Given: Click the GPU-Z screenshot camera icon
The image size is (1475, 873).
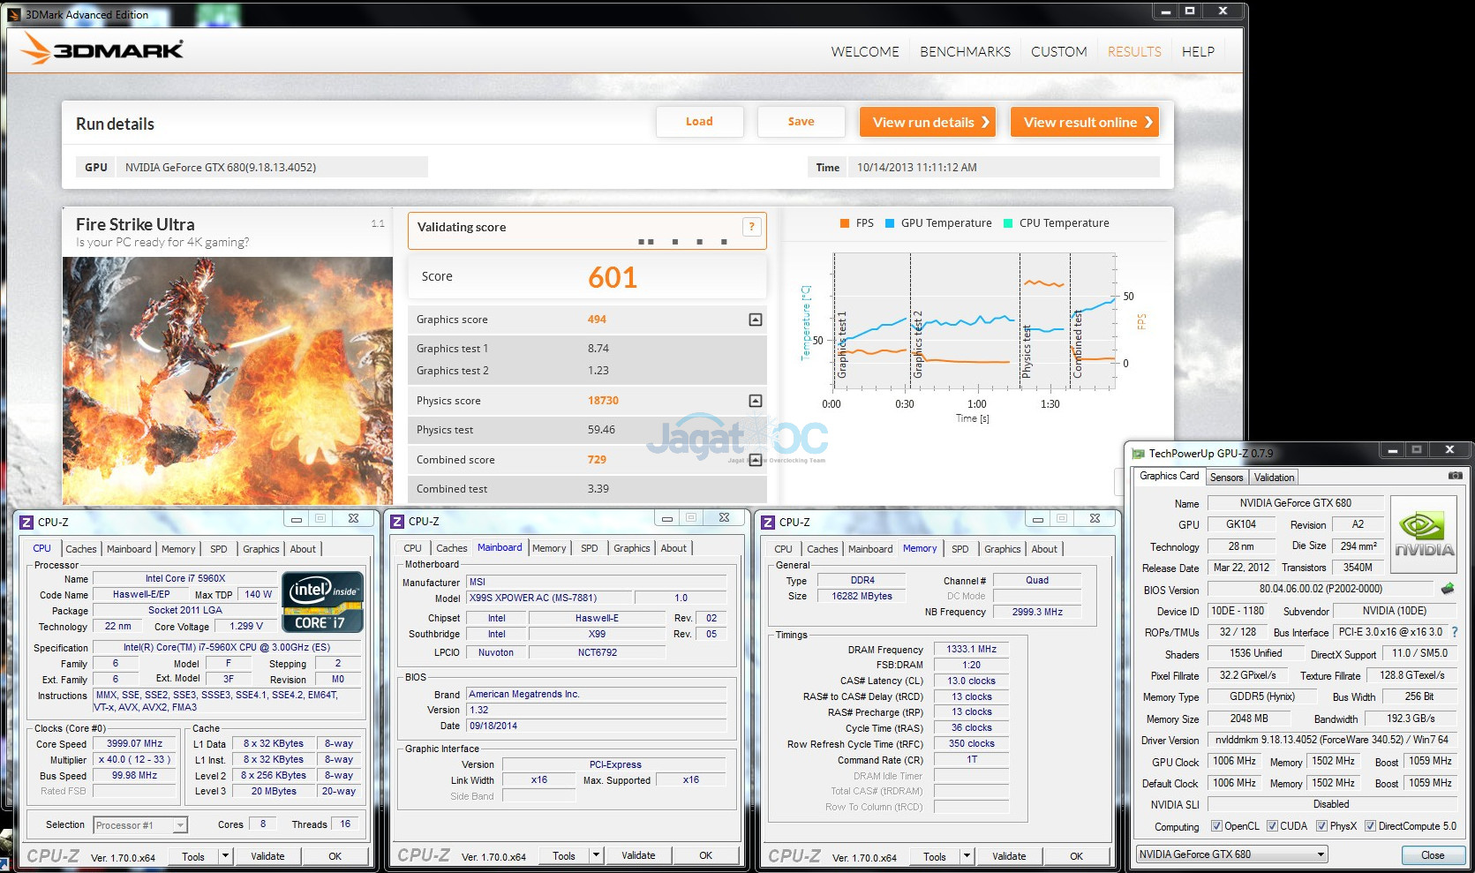Looking at the screenshot, I should coord(1455,476).
